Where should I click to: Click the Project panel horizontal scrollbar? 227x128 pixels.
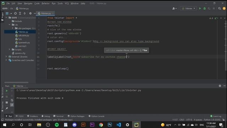(16, 82)
